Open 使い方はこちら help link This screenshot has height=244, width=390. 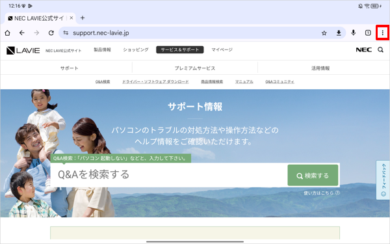pyautogui.click(x=322, y=193)
